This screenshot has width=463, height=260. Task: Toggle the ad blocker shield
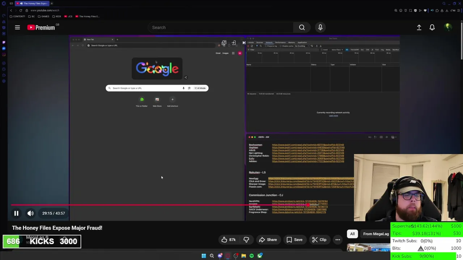pos(415,10)
